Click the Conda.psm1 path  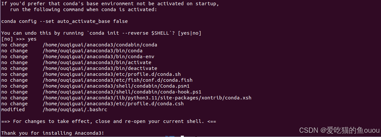pyautogui.click(x=116, y=86)
